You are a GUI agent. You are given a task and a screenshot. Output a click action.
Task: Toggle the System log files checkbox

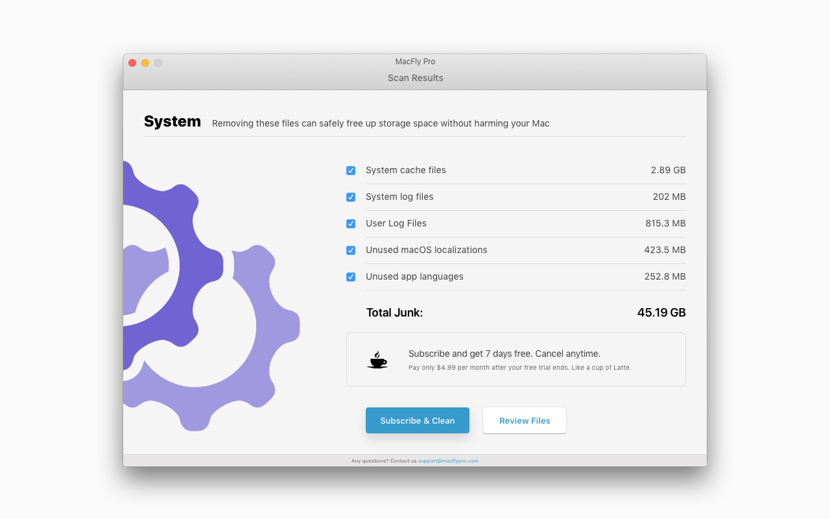[x=351, y=197]
